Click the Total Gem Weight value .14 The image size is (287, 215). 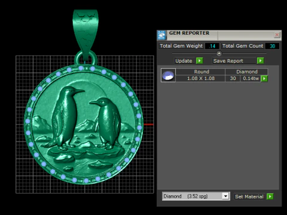click(x=212, y=46)
